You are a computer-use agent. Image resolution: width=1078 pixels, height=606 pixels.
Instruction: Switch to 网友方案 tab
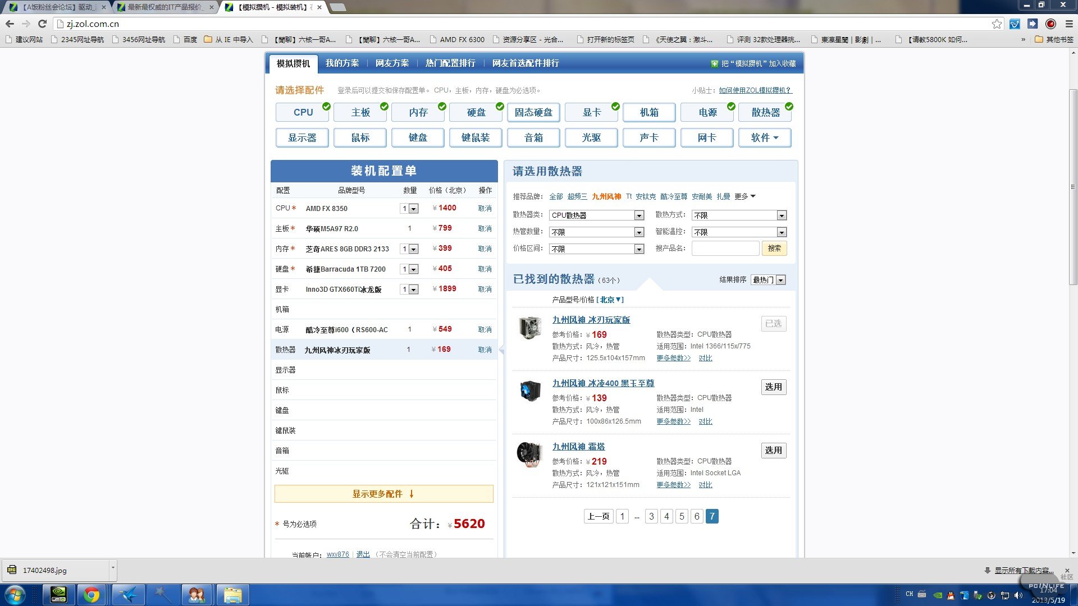[x=392, y=63]
